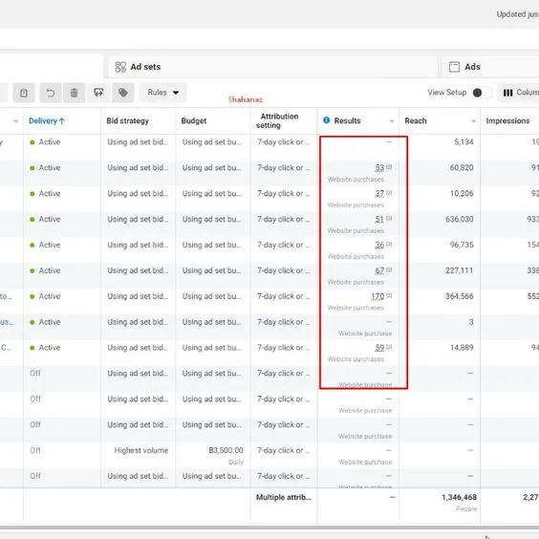Click the Attribution setting column header
The image size is (539, 539).
277,120
